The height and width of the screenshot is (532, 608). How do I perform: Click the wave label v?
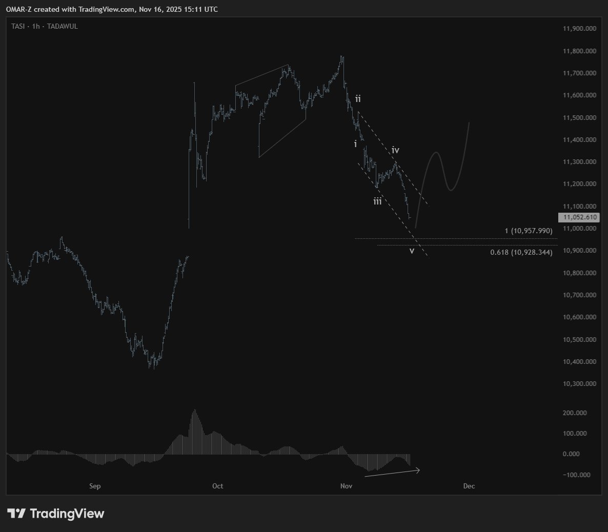[x=412, y=251]
